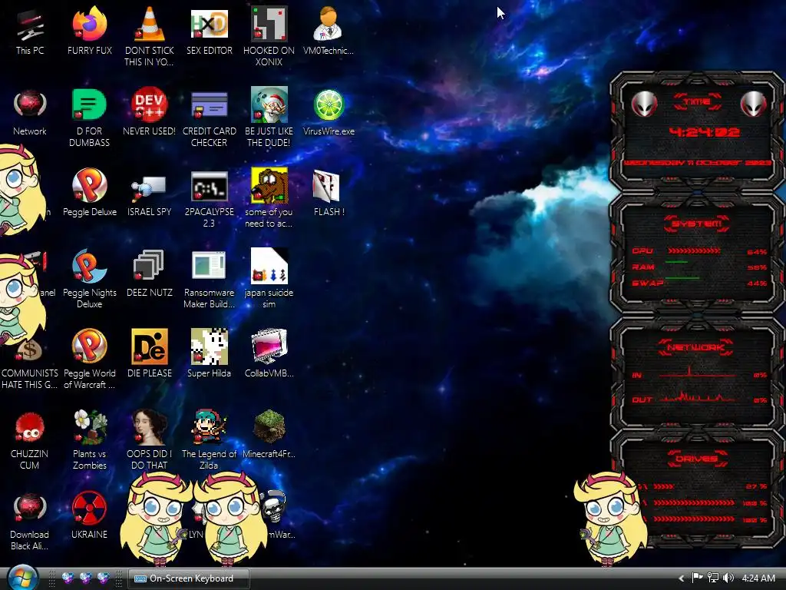Open the DIE PLEASE Delphi icon
The width and height of the screenshot is (786, 590).
tap(150, 346)
